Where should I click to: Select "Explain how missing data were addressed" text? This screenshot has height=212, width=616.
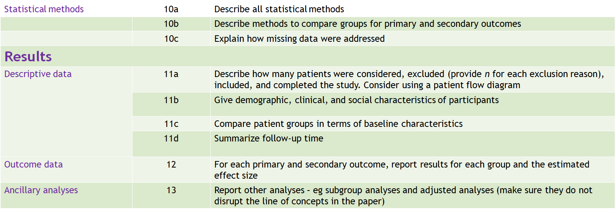point(299,39)
